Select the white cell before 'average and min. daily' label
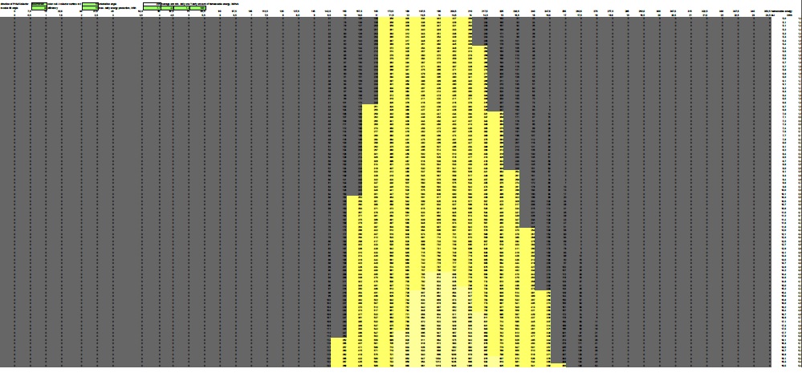Image resolution: width=802 pixels, height=385 pixels. pyautogui.click(x=152, y=4)
